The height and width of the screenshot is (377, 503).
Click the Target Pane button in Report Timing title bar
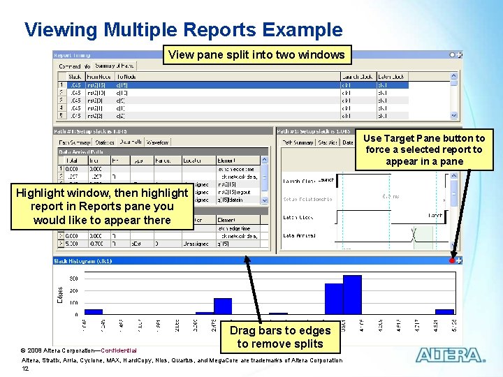click(x=452, y=55)
